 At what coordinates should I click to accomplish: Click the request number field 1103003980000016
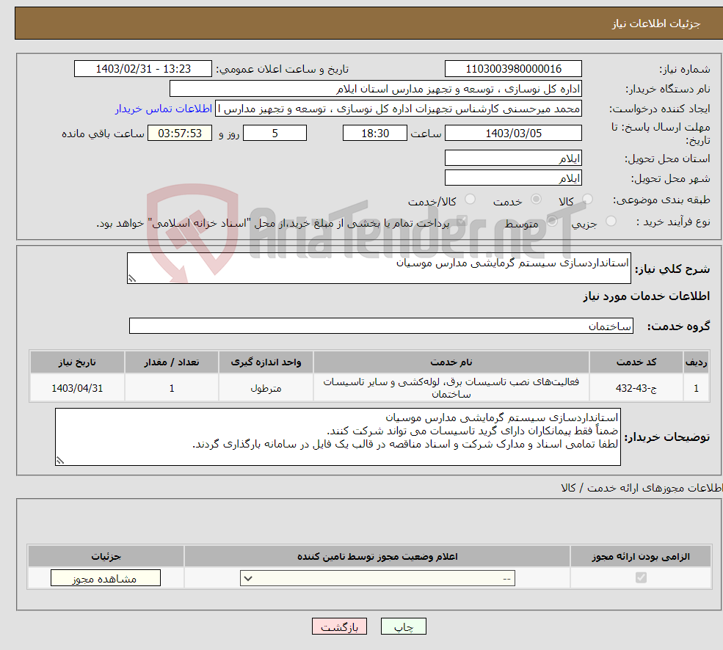pyautogui.click(x=513, y=69)
